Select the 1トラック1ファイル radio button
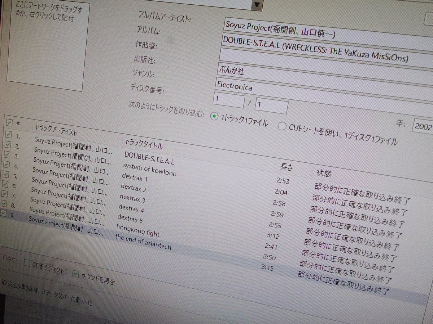The width and height of the screenshot is (433, 324). (x=214, y=116)
